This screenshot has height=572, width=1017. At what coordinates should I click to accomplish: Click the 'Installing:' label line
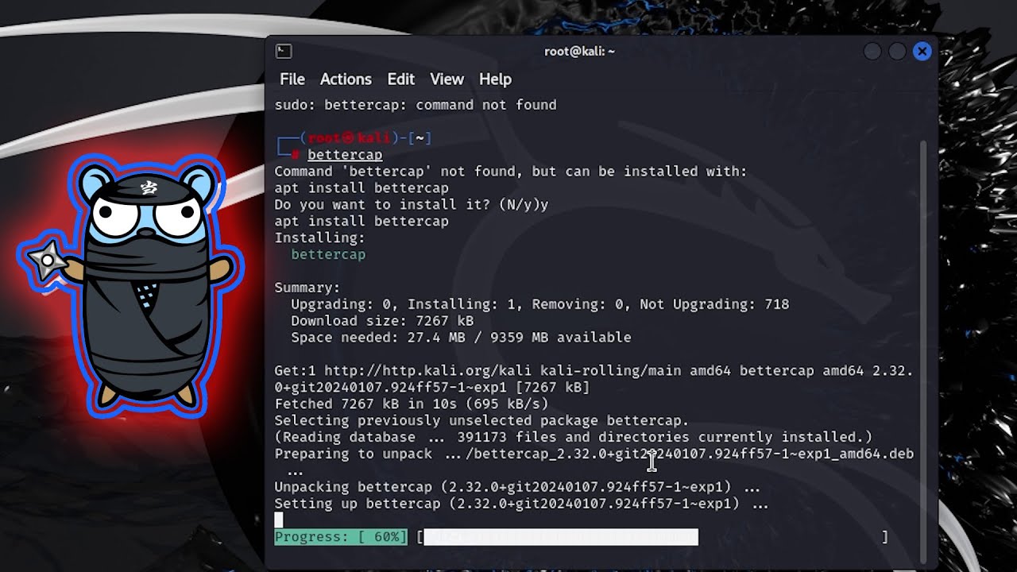pos(320,238)
